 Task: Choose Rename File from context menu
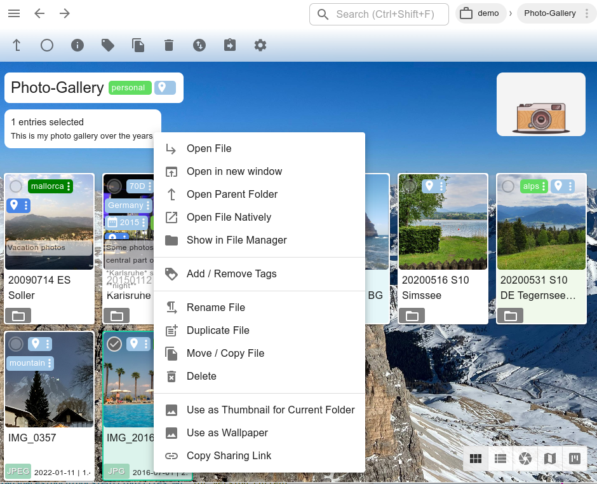pos(216,307)
